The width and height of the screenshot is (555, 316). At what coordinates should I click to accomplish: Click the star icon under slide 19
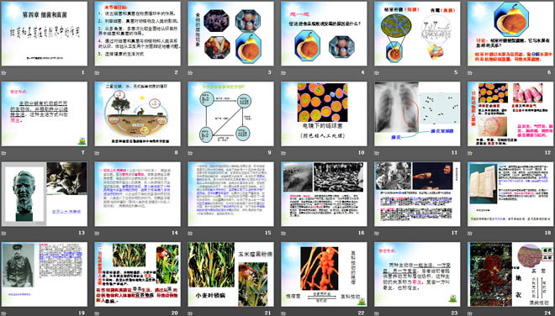[x=4, y=313]
